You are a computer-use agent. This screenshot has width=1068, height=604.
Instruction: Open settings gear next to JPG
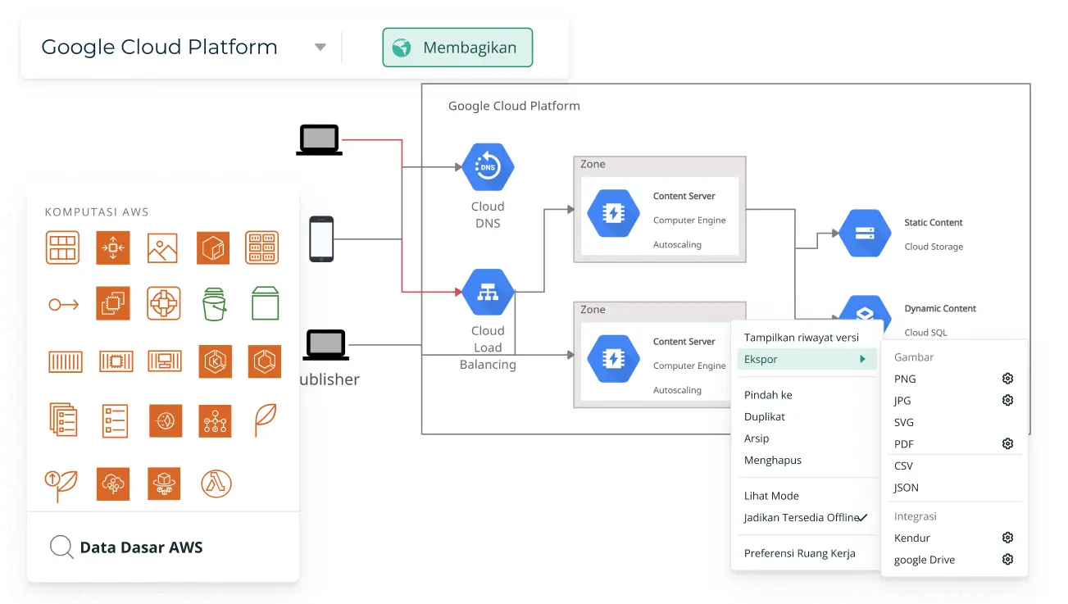point(1008,400)
